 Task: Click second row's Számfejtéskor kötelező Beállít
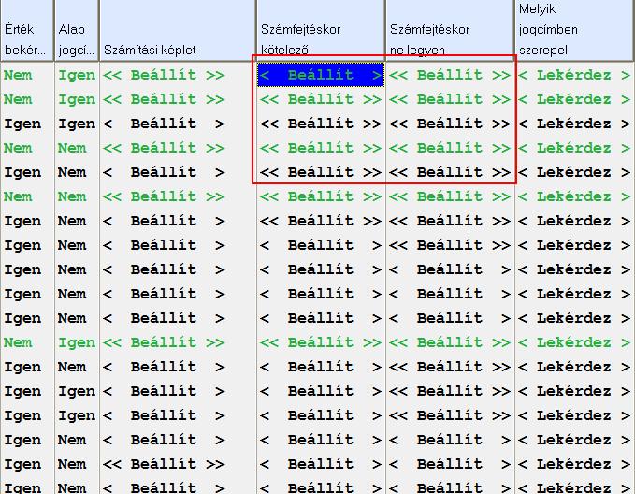[320, 99]
